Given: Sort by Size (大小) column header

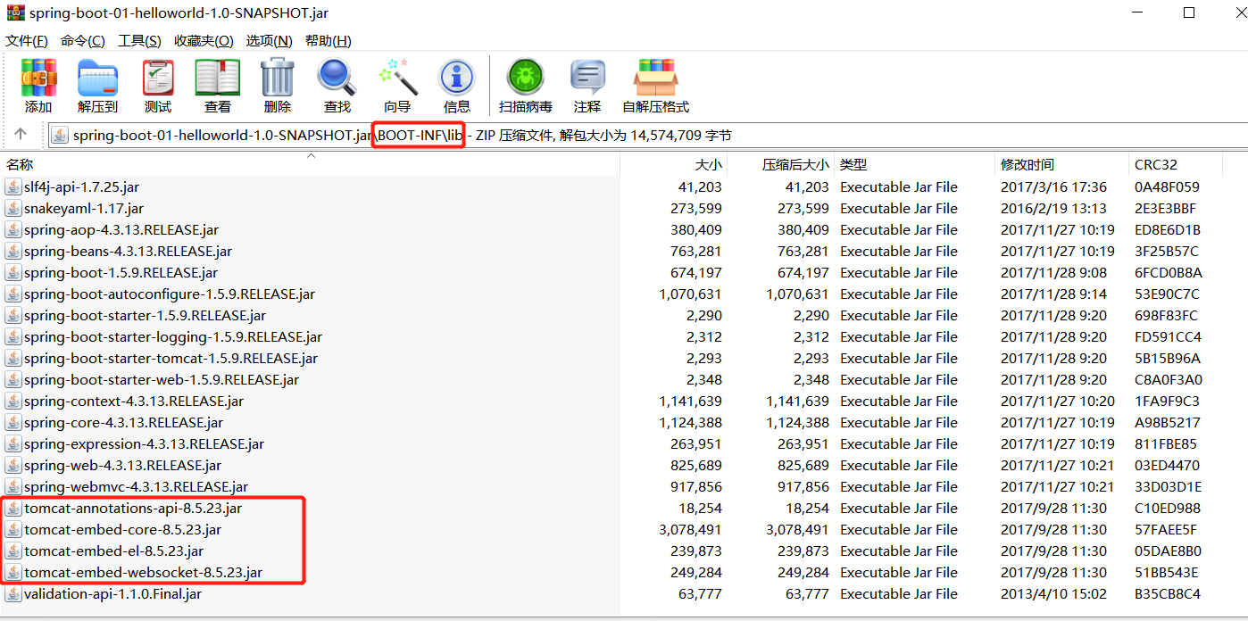Looking at the screenshot, I should (675, 165).
